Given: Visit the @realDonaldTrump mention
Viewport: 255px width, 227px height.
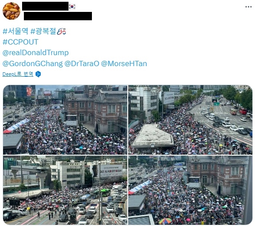Looking at the screenshot, I should tap(36, 53).
